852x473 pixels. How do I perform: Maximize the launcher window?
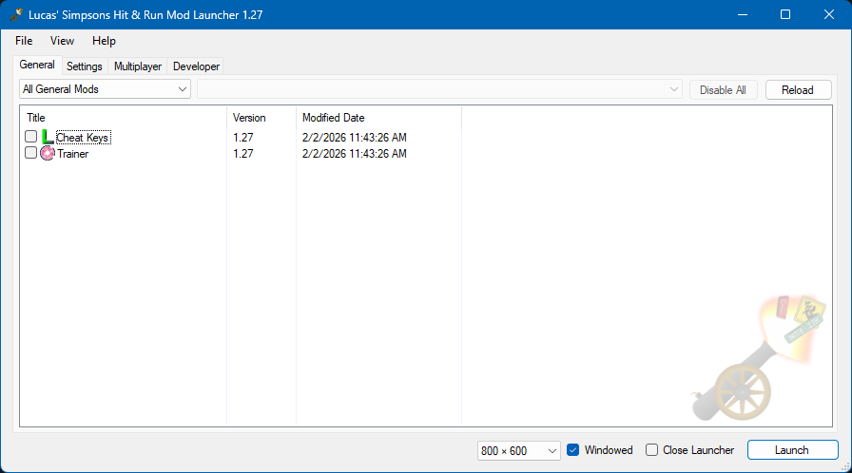[x=785, y=14]
